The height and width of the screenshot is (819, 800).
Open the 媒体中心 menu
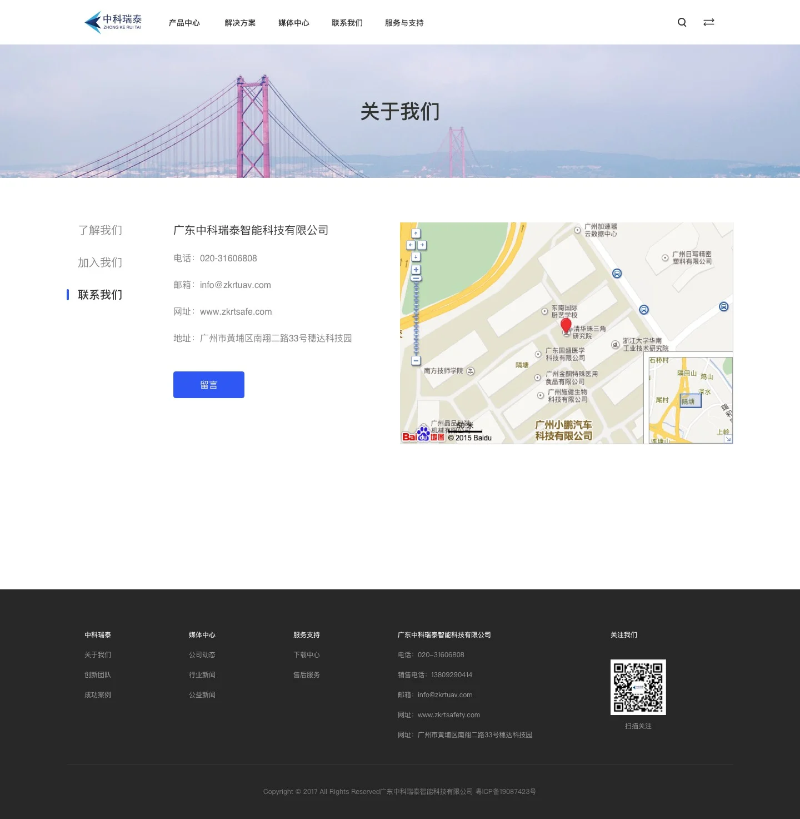pyautogui.click(x=294, y=23)
